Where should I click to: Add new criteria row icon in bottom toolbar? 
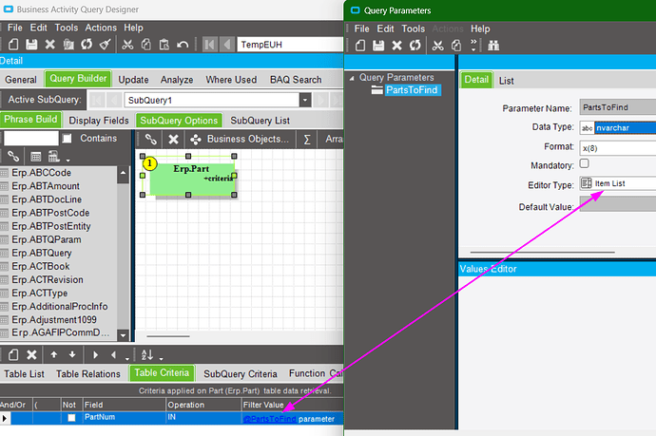tap(13, 355)
